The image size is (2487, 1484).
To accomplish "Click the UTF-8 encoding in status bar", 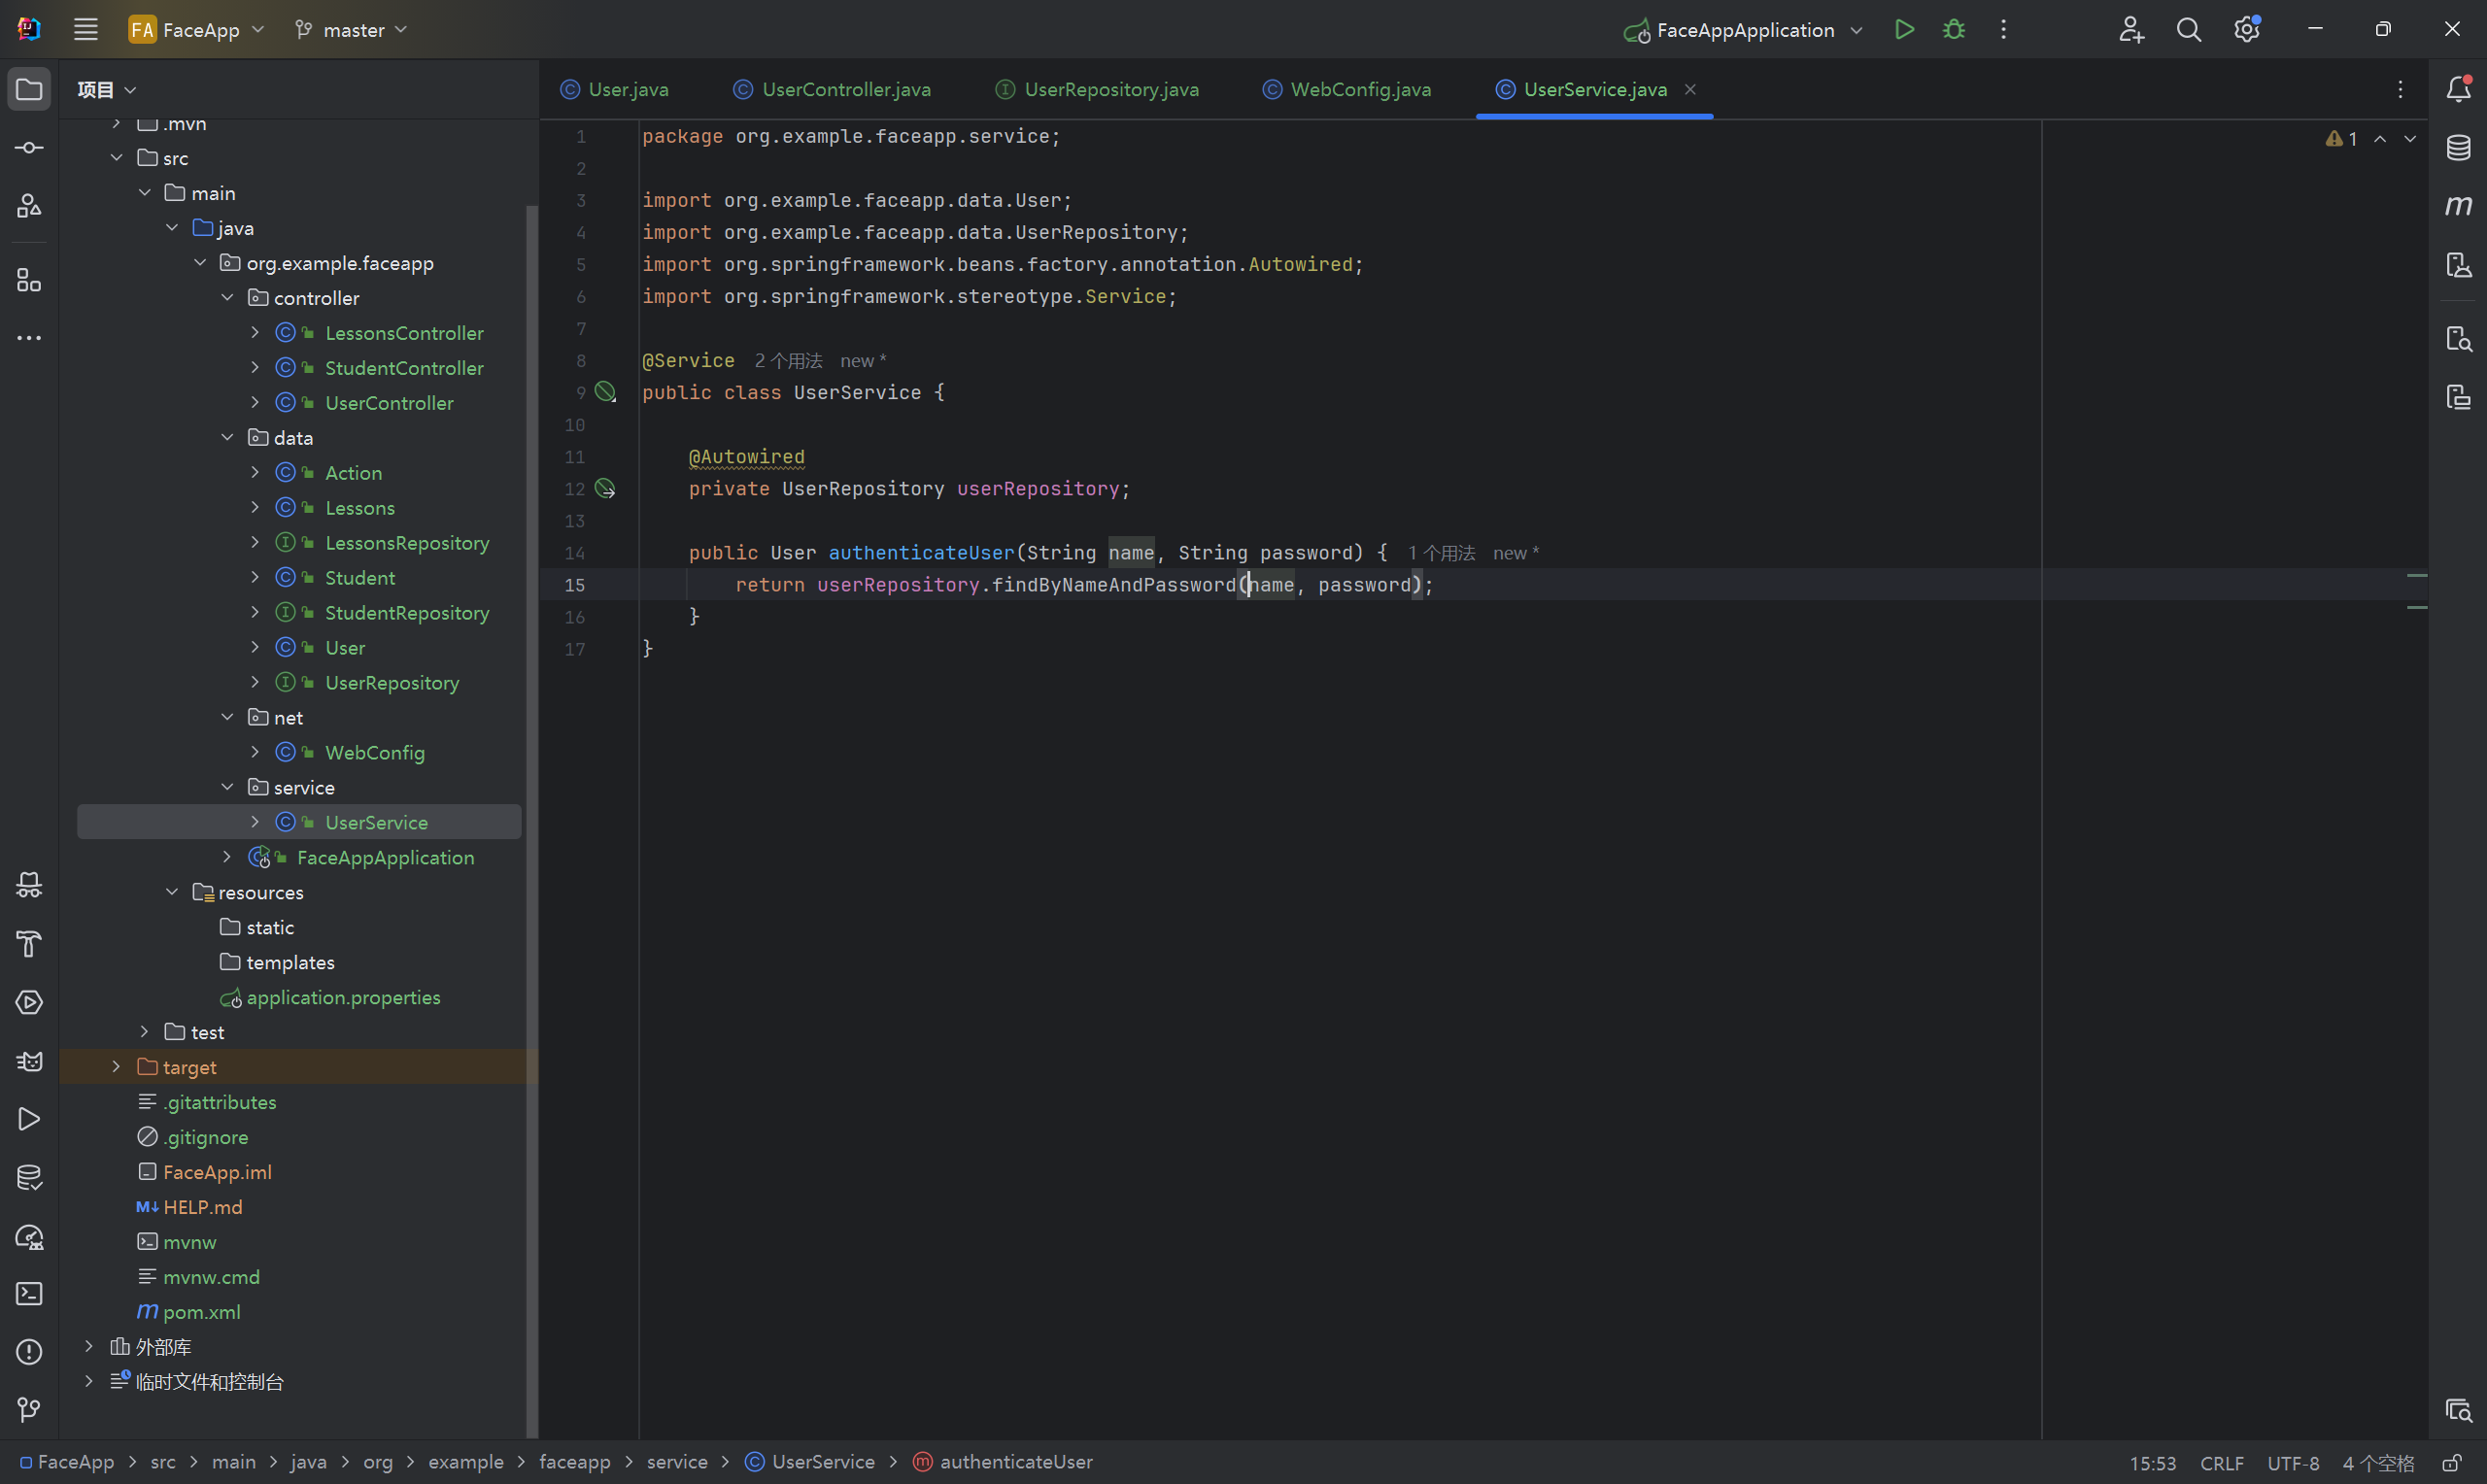I will coord(2292,1463).
